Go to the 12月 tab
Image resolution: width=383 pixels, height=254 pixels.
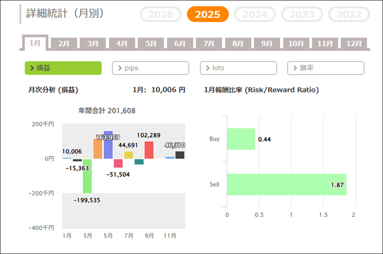pyautogui.click(x=354, y=43)
